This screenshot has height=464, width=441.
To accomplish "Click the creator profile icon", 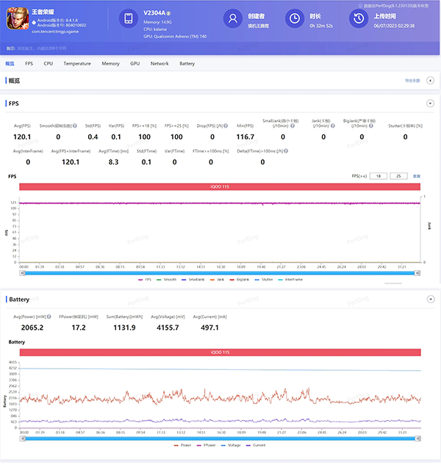I will point(233,19).
